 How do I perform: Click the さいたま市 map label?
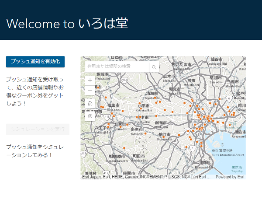click(181, 64)
